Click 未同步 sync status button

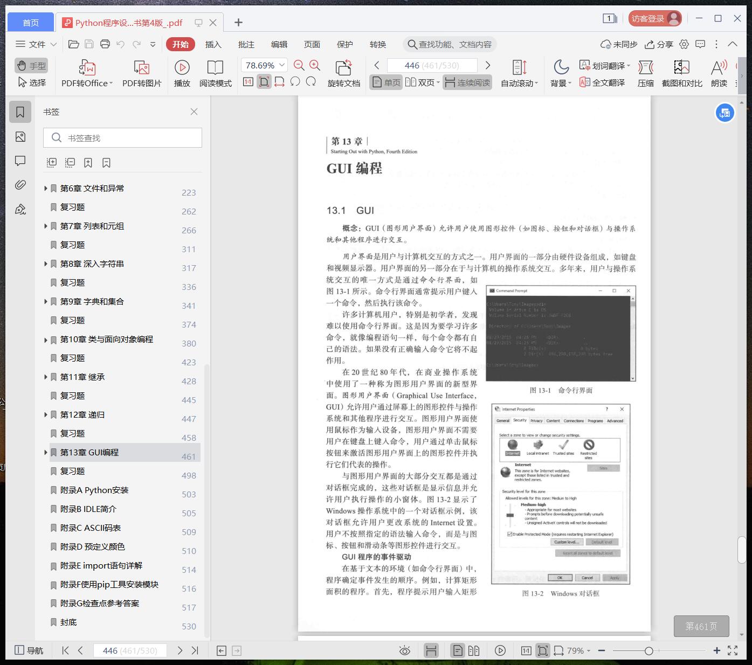click(619, 44)
